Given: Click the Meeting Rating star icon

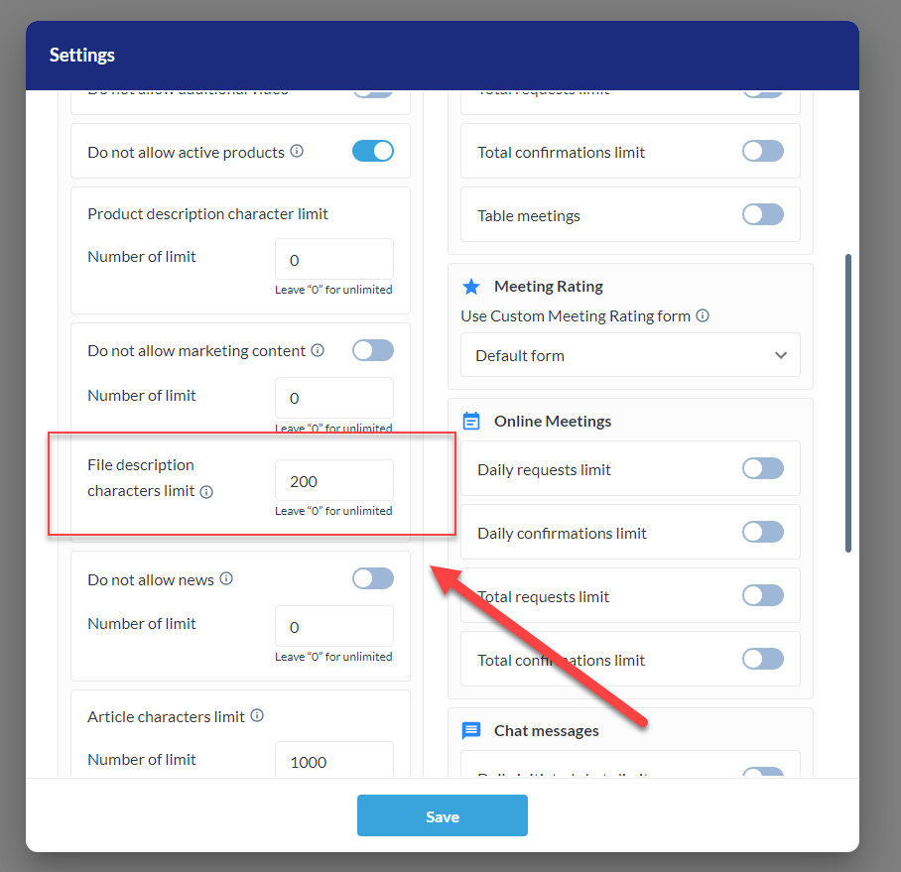Looking at the screenshot, I should tap(471, 286).
